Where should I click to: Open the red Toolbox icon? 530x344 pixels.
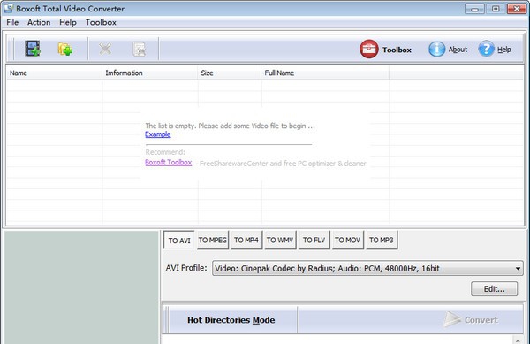tap(368, 50)
